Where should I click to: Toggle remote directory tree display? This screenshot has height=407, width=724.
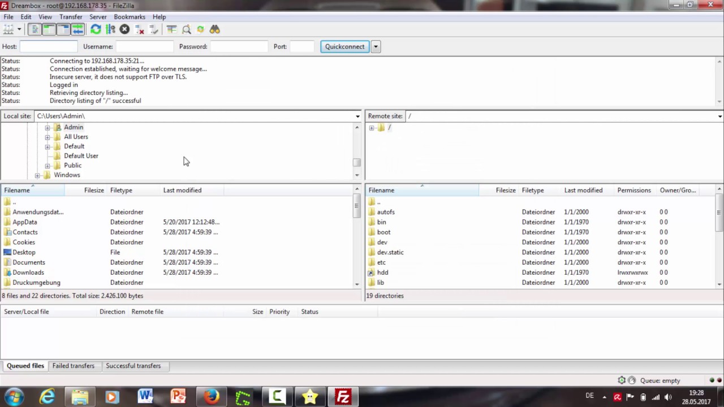pyautogui.click(x=63, y=29)
